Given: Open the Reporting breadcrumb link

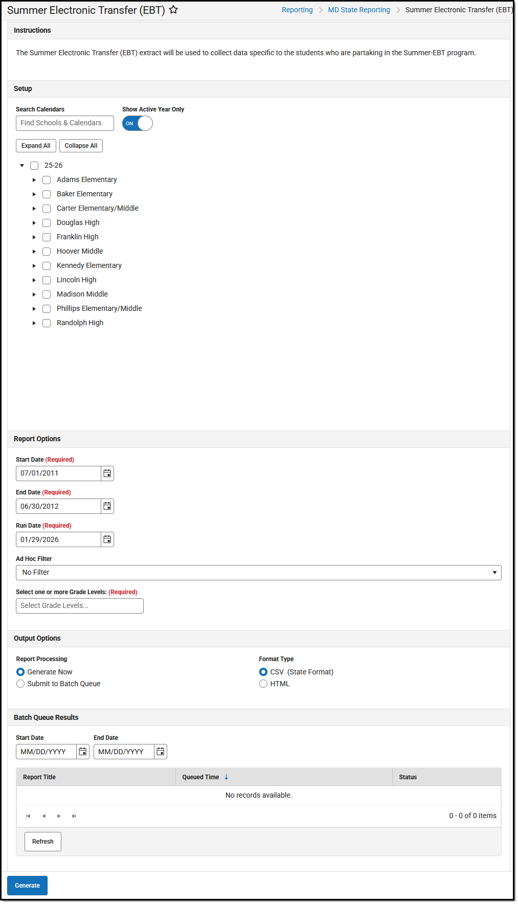Looking at the screenshot, I should pyautogui.click(x=297, y=9).
